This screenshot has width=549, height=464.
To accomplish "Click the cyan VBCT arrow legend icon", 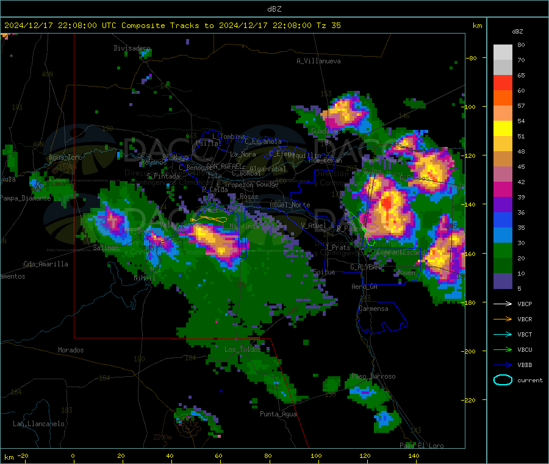I will [503, 335].
